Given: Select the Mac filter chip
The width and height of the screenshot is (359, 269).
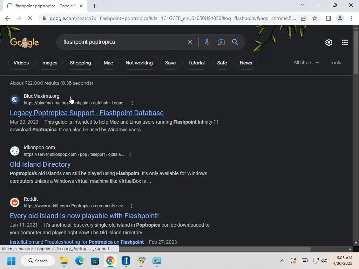Looking at the screenshot, I should pyautogui.click(x=108, y=63).
